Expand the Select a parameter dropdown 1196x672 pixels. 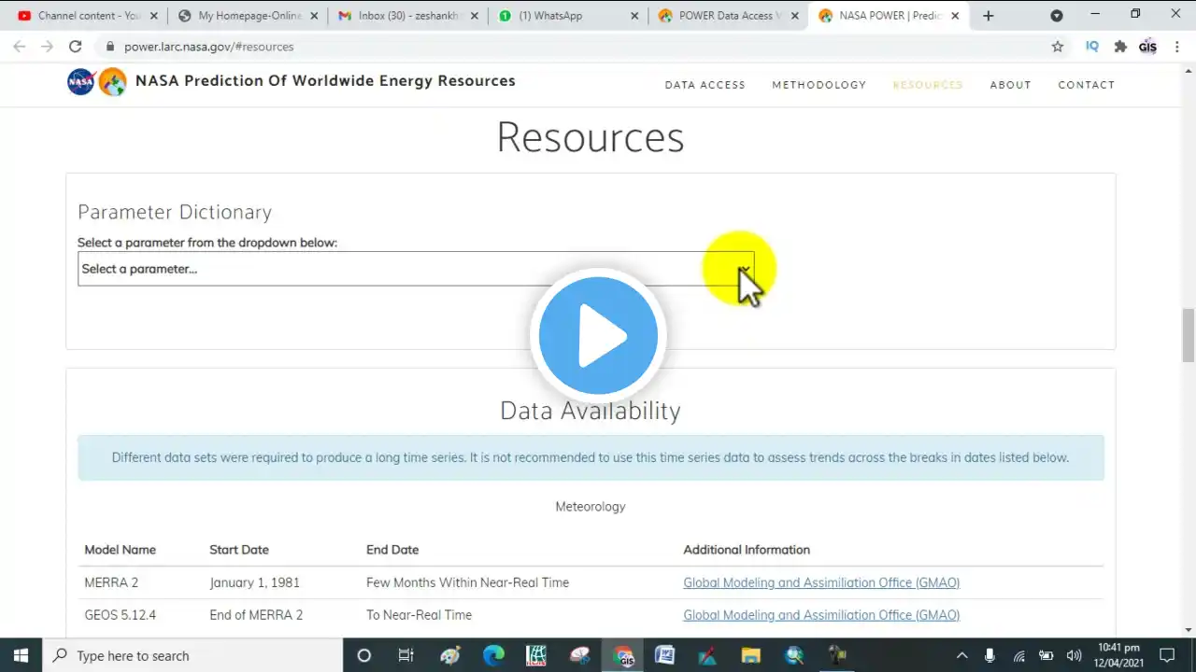(416, 269)
